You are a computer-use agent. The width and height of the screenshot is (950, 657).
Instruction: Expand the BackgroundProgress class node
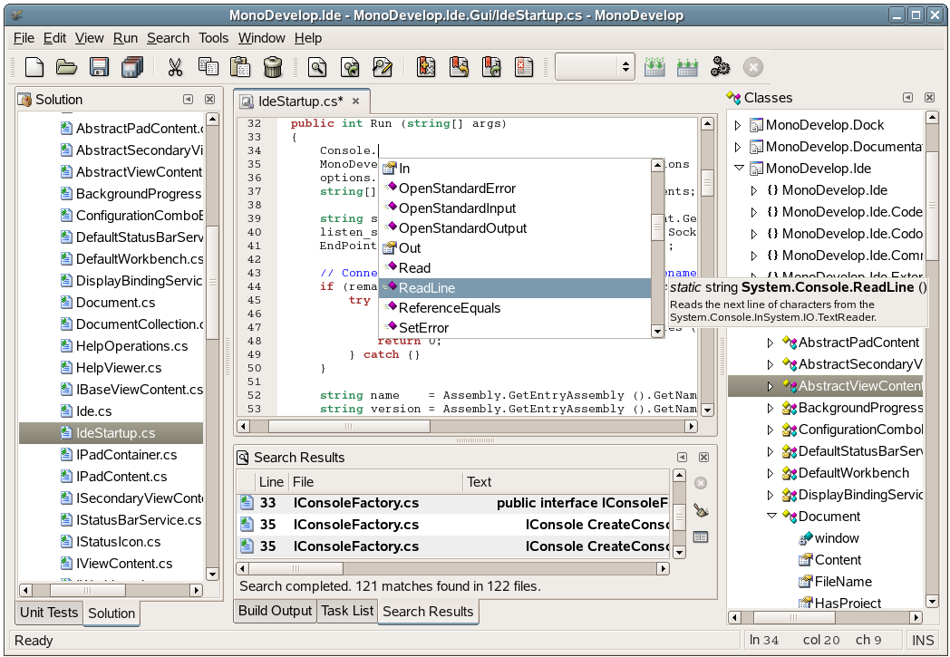pyautogui.click(x=769, y=408)
